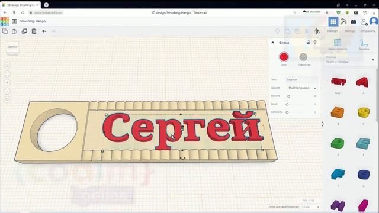
Task: Collapse the Форма shape panel arrow
Action: click(x=272, y=43)
